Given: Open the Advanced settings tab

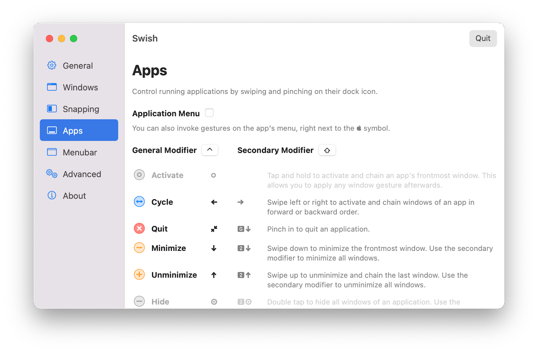Looking at the screenshot, I should click(79, 174).
